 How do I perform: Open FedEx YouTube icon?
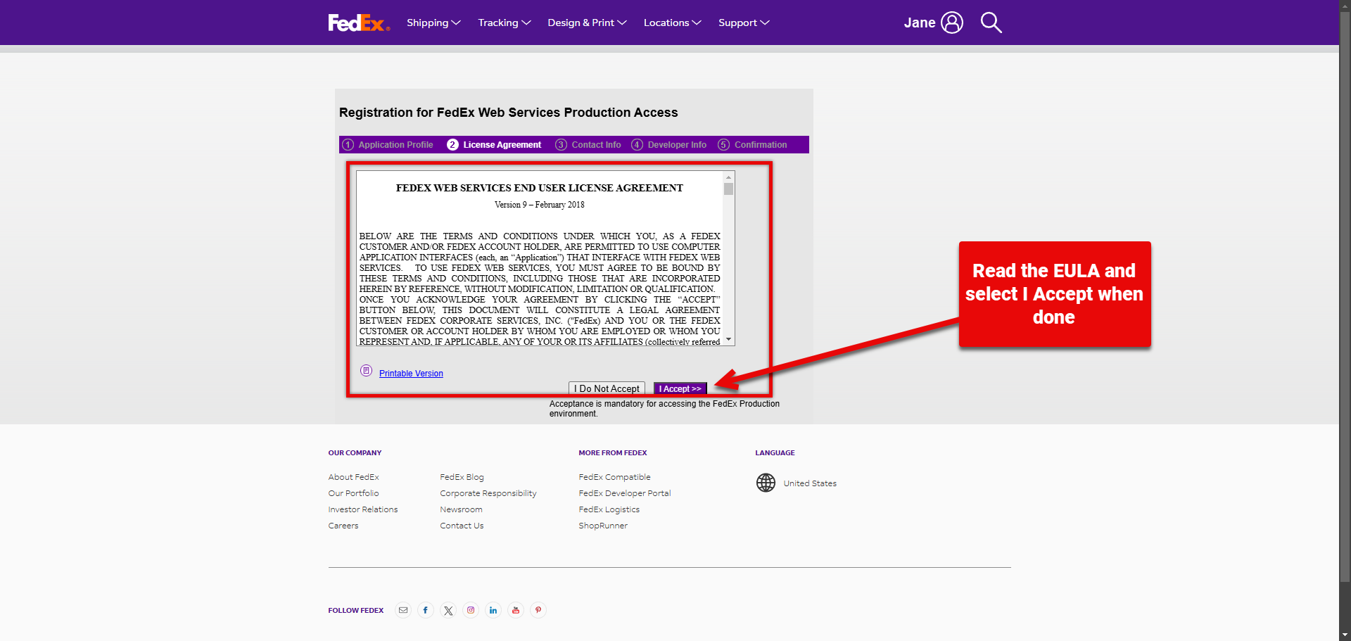516,610
